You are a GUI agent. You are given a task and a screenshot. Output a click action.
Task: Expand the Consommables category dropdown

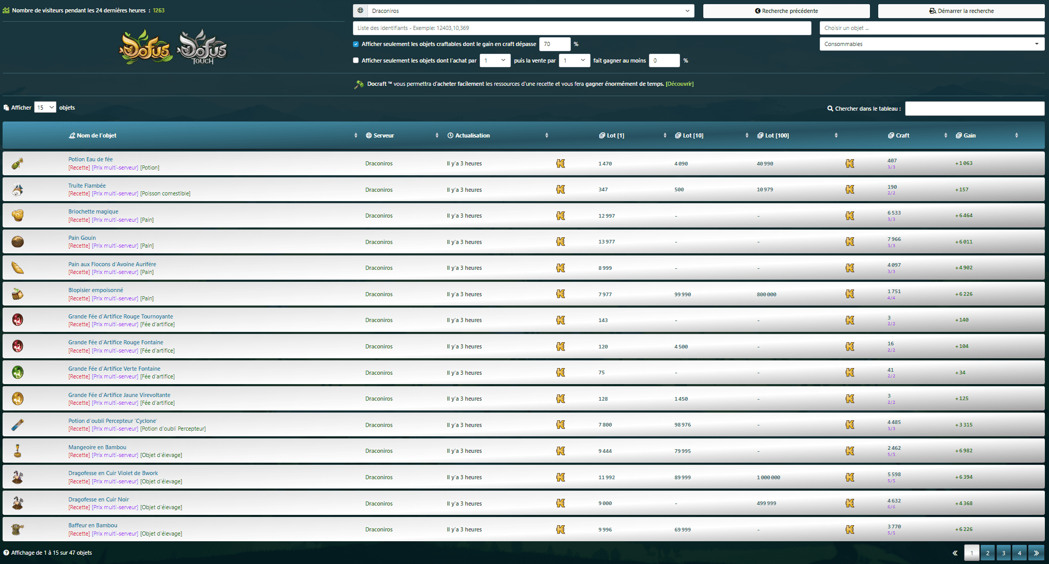coord(932,44)
